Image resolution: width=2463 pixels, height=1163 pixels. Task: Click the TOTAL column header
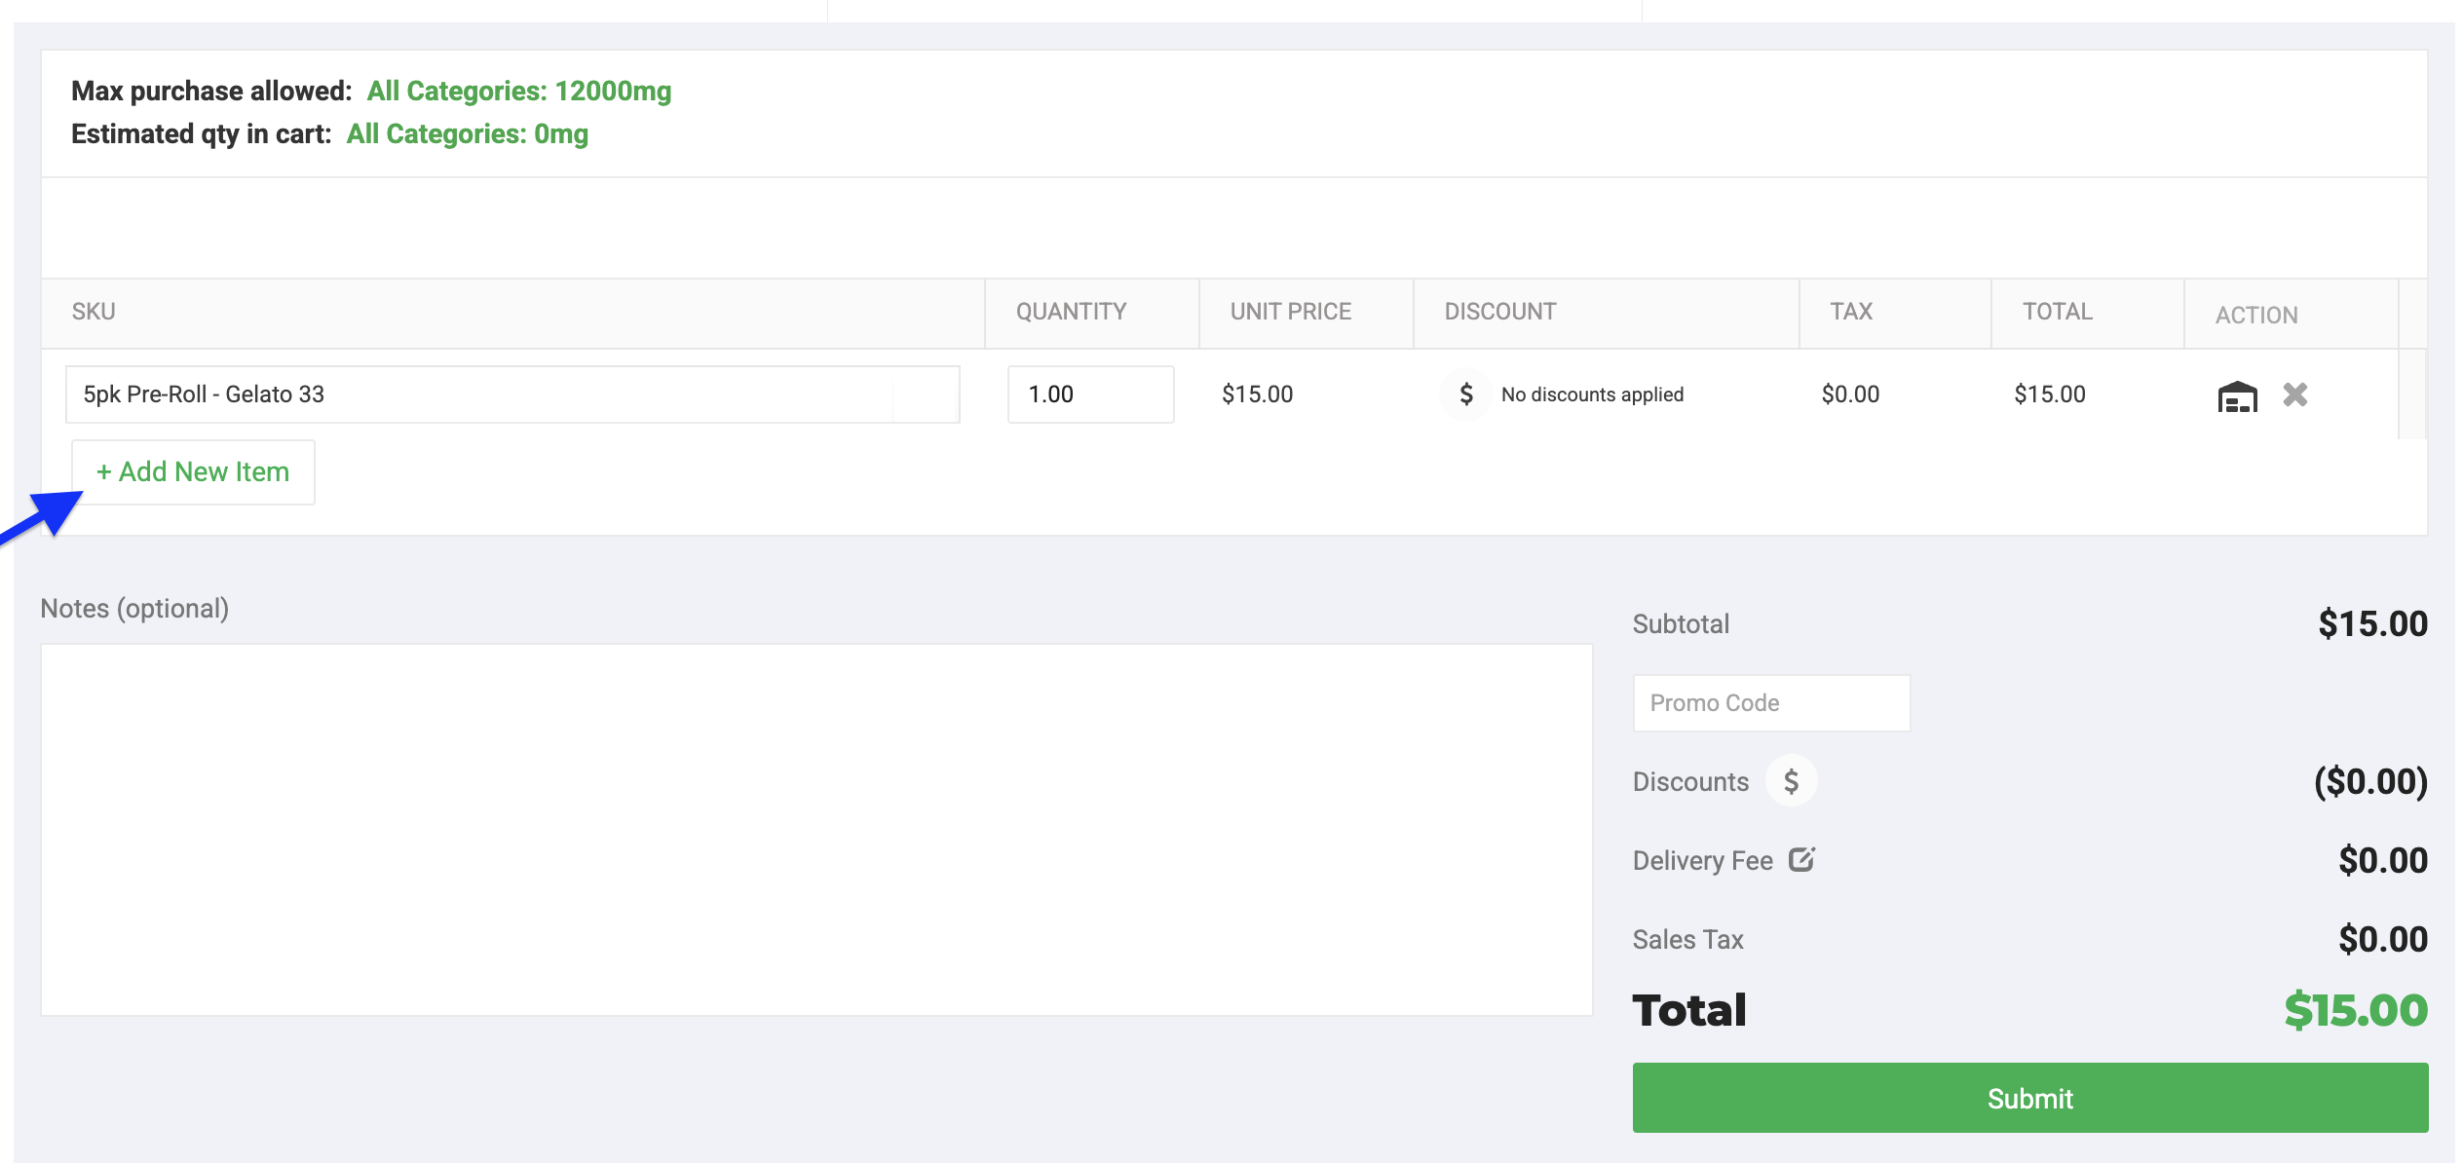pos(2057,312)
